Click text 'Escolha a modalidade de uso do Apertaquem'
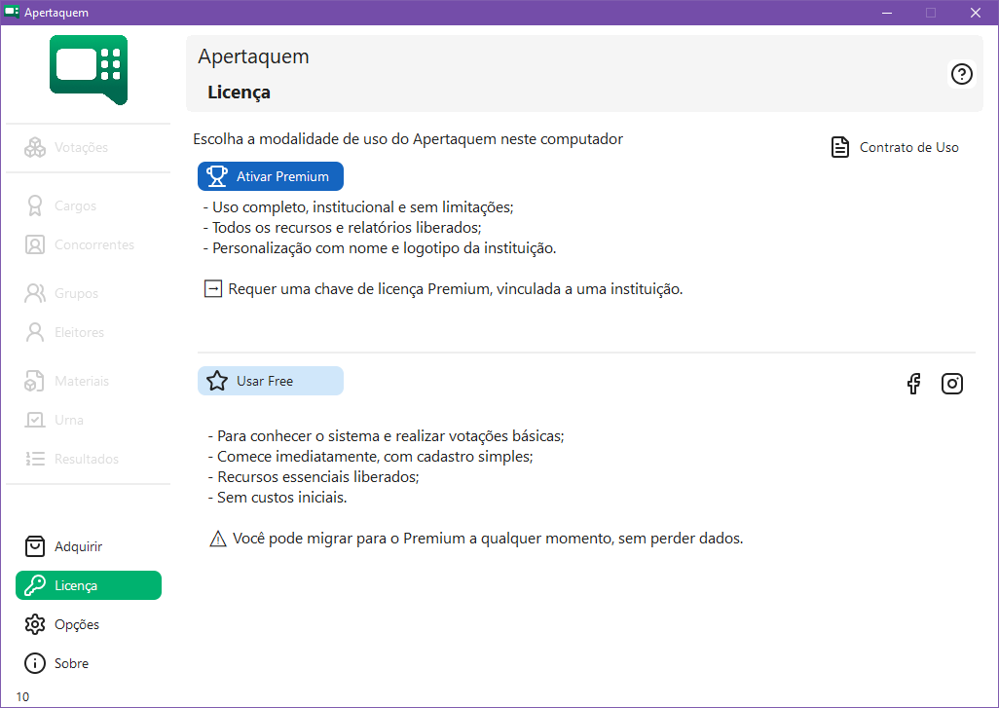999x708 pixels. (408, 139)
